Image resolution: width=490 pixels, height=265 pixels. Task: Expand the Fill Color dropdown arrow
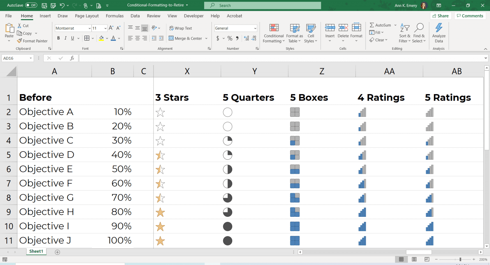coord(107,38)
